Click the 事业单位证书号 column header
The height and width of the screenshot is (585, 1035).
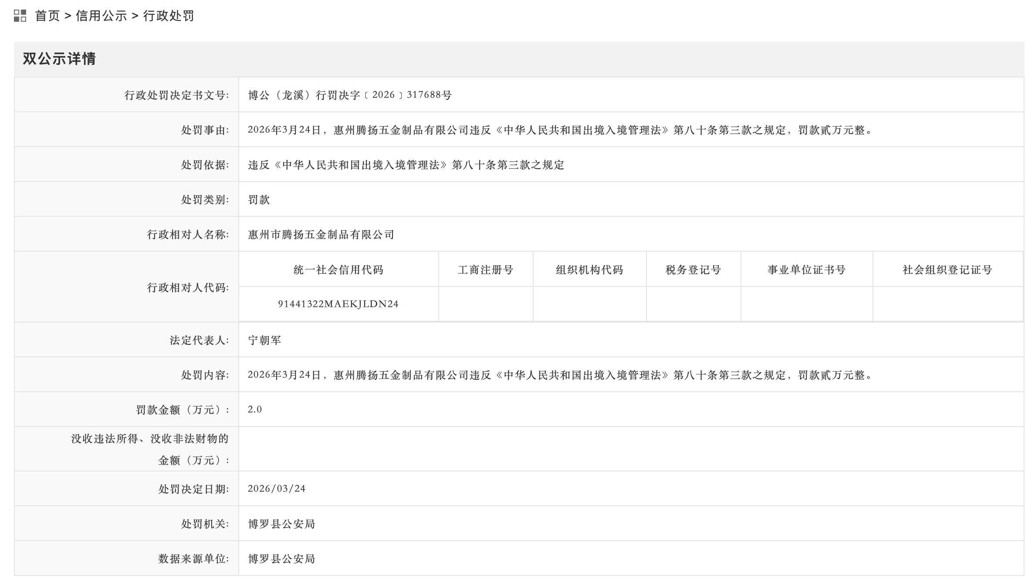[x=806, y=270]
